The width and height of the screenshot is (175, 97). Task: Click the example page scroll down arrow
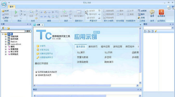(x=140, y=83)
